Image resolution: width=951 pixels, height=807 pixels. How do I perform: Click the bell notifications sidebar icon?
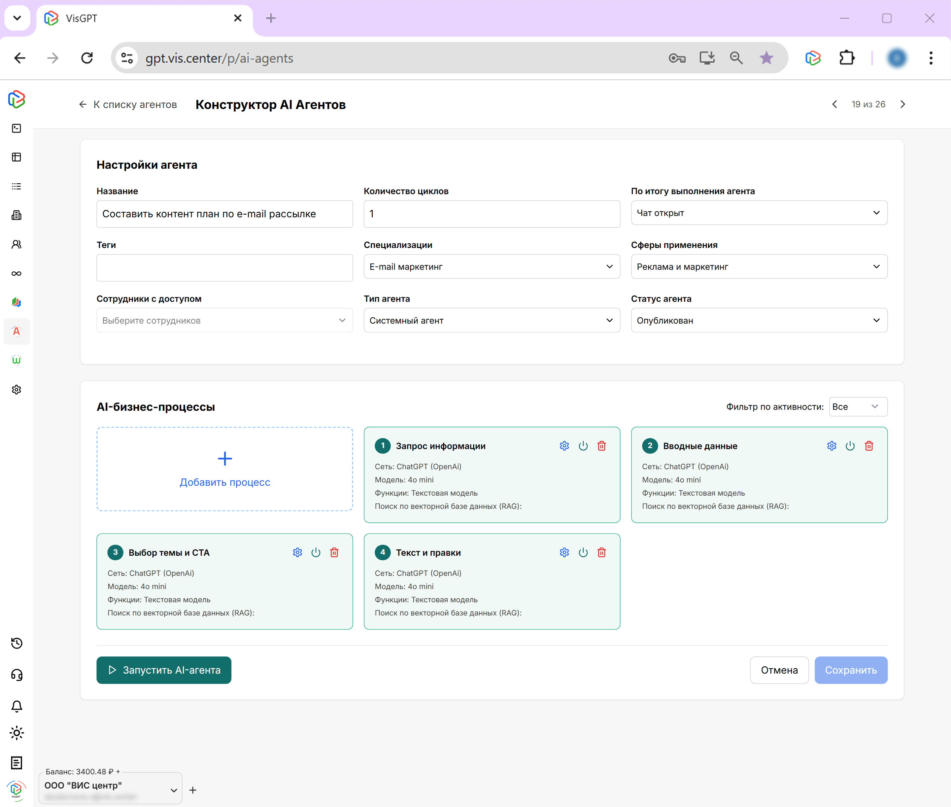[x=17, y=706]
